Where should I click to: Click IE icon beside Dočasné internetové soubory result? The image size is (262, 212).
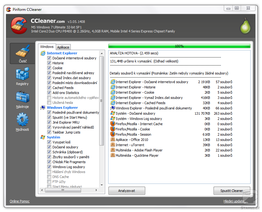(x=113, y=82)
